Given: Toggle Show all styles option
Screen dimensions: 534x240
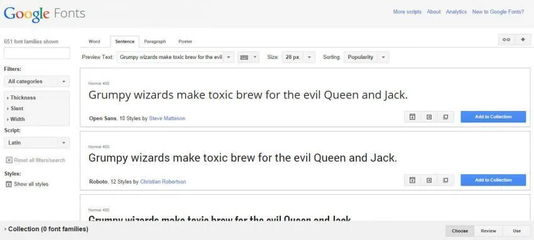Looking at the screenshot, I should (27, 184).
